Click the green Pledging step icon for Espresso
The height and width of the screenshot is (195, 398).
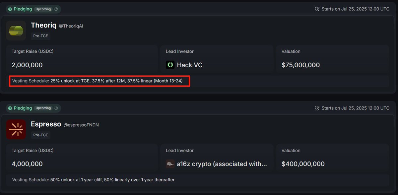point(10,108)
